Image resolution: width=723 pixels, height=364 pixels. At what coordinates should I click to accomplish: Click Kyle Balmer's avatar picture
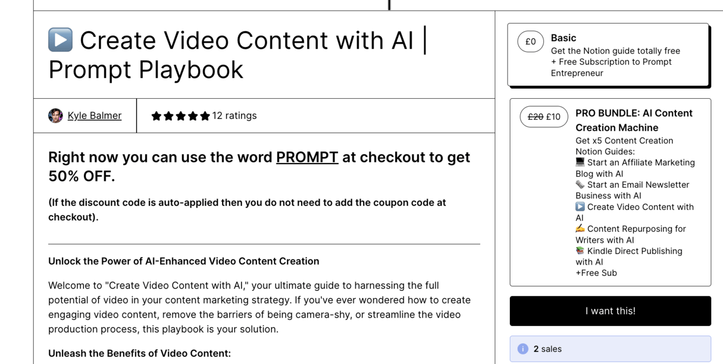(55, 116)
